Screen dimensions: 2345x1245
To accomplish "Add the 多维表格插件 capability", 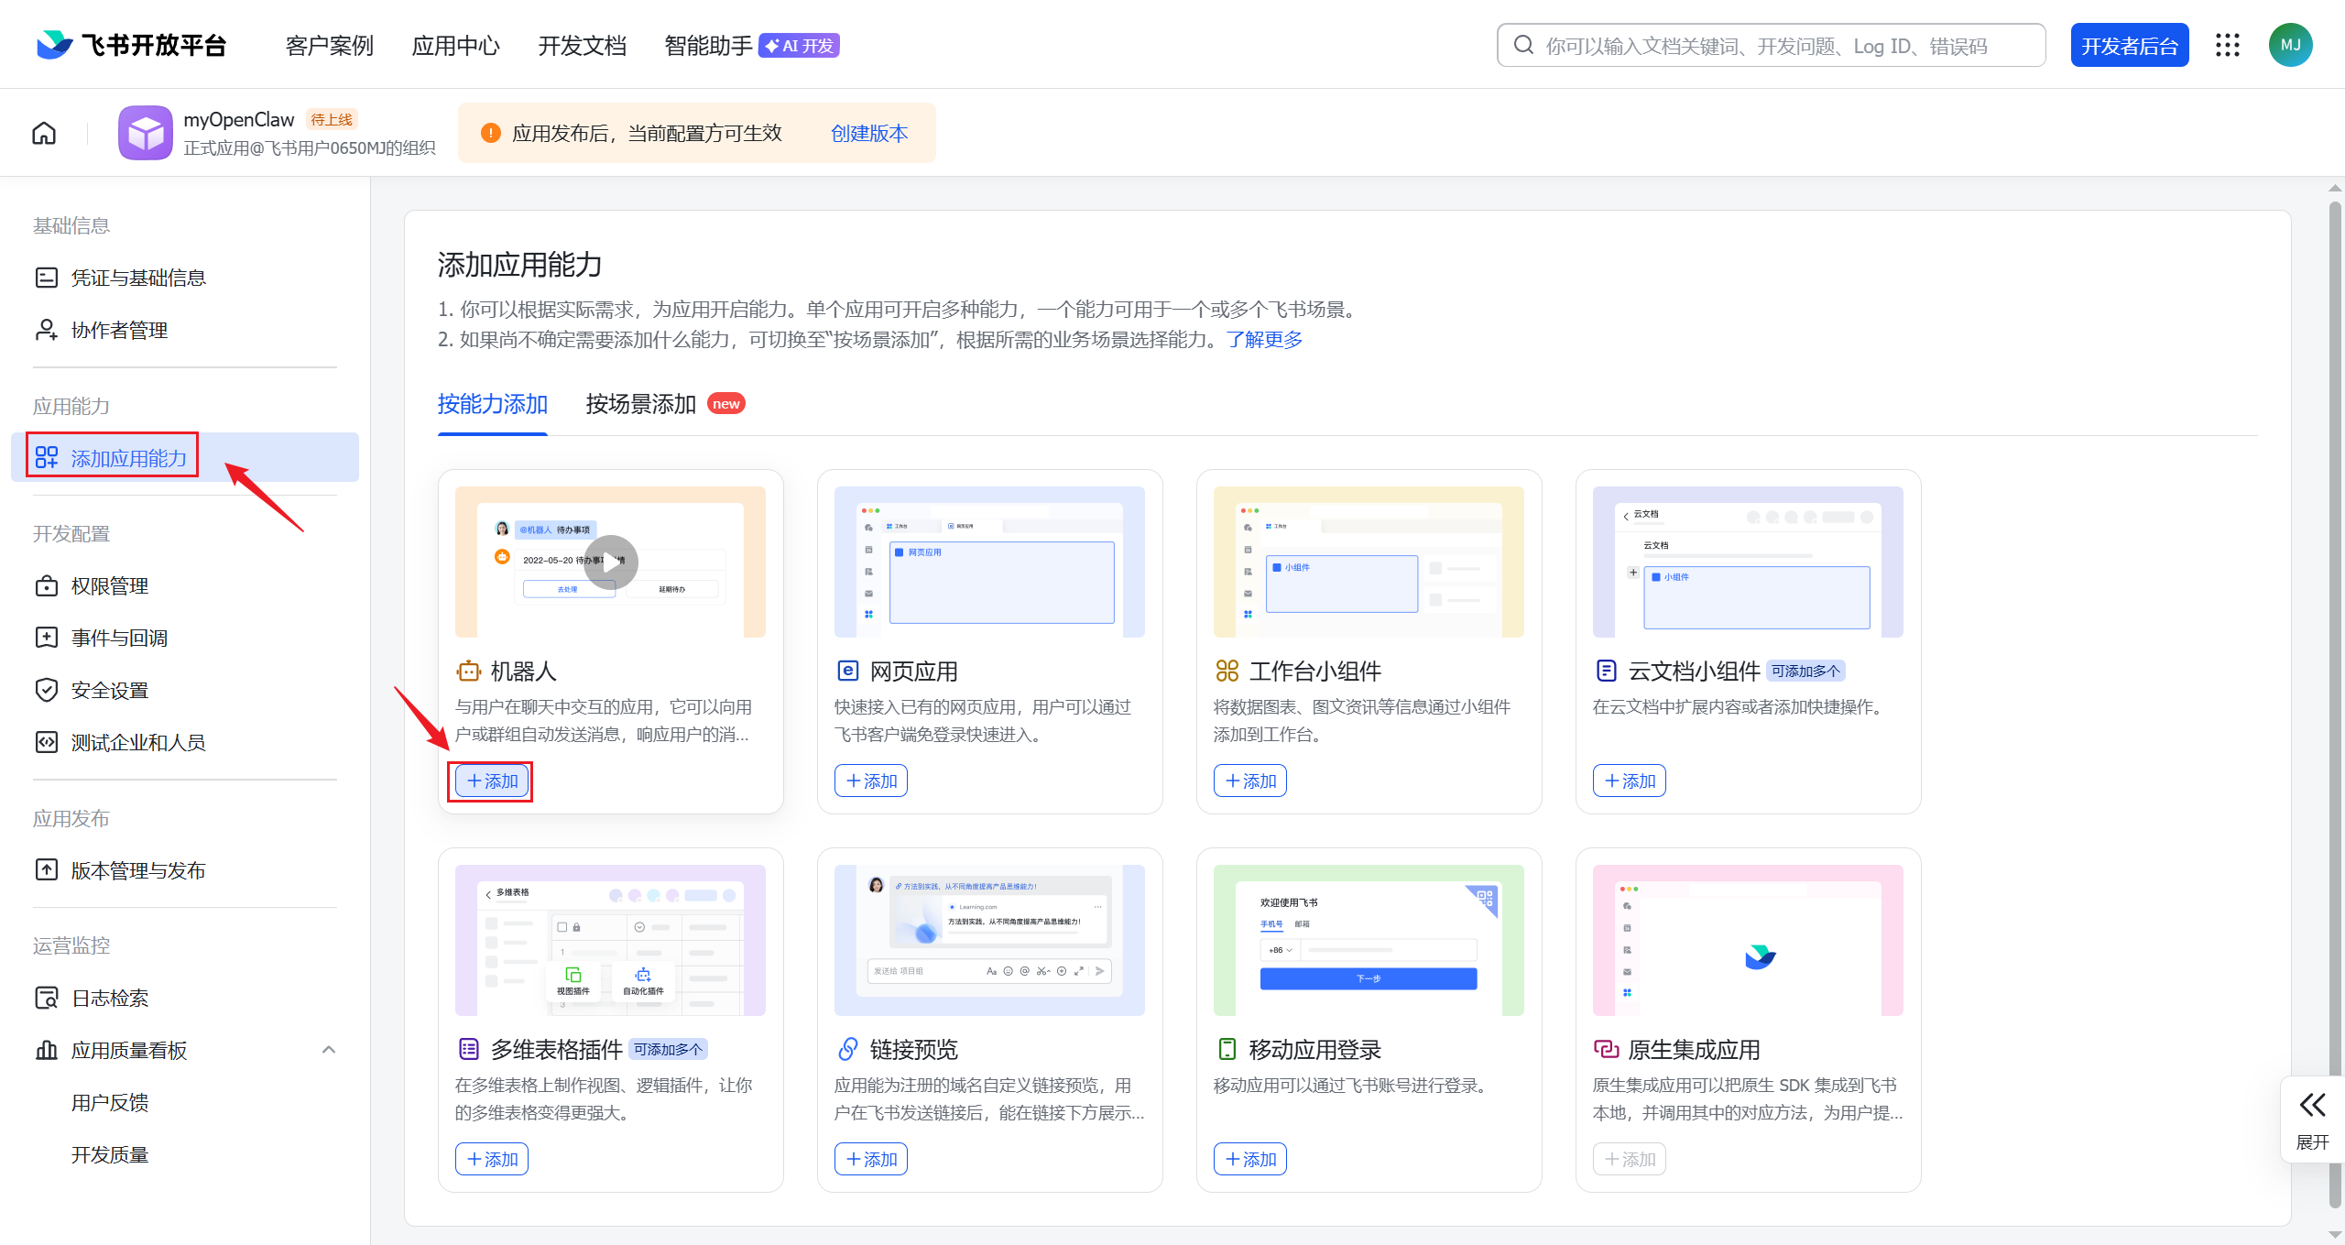I will (492, 1159).
